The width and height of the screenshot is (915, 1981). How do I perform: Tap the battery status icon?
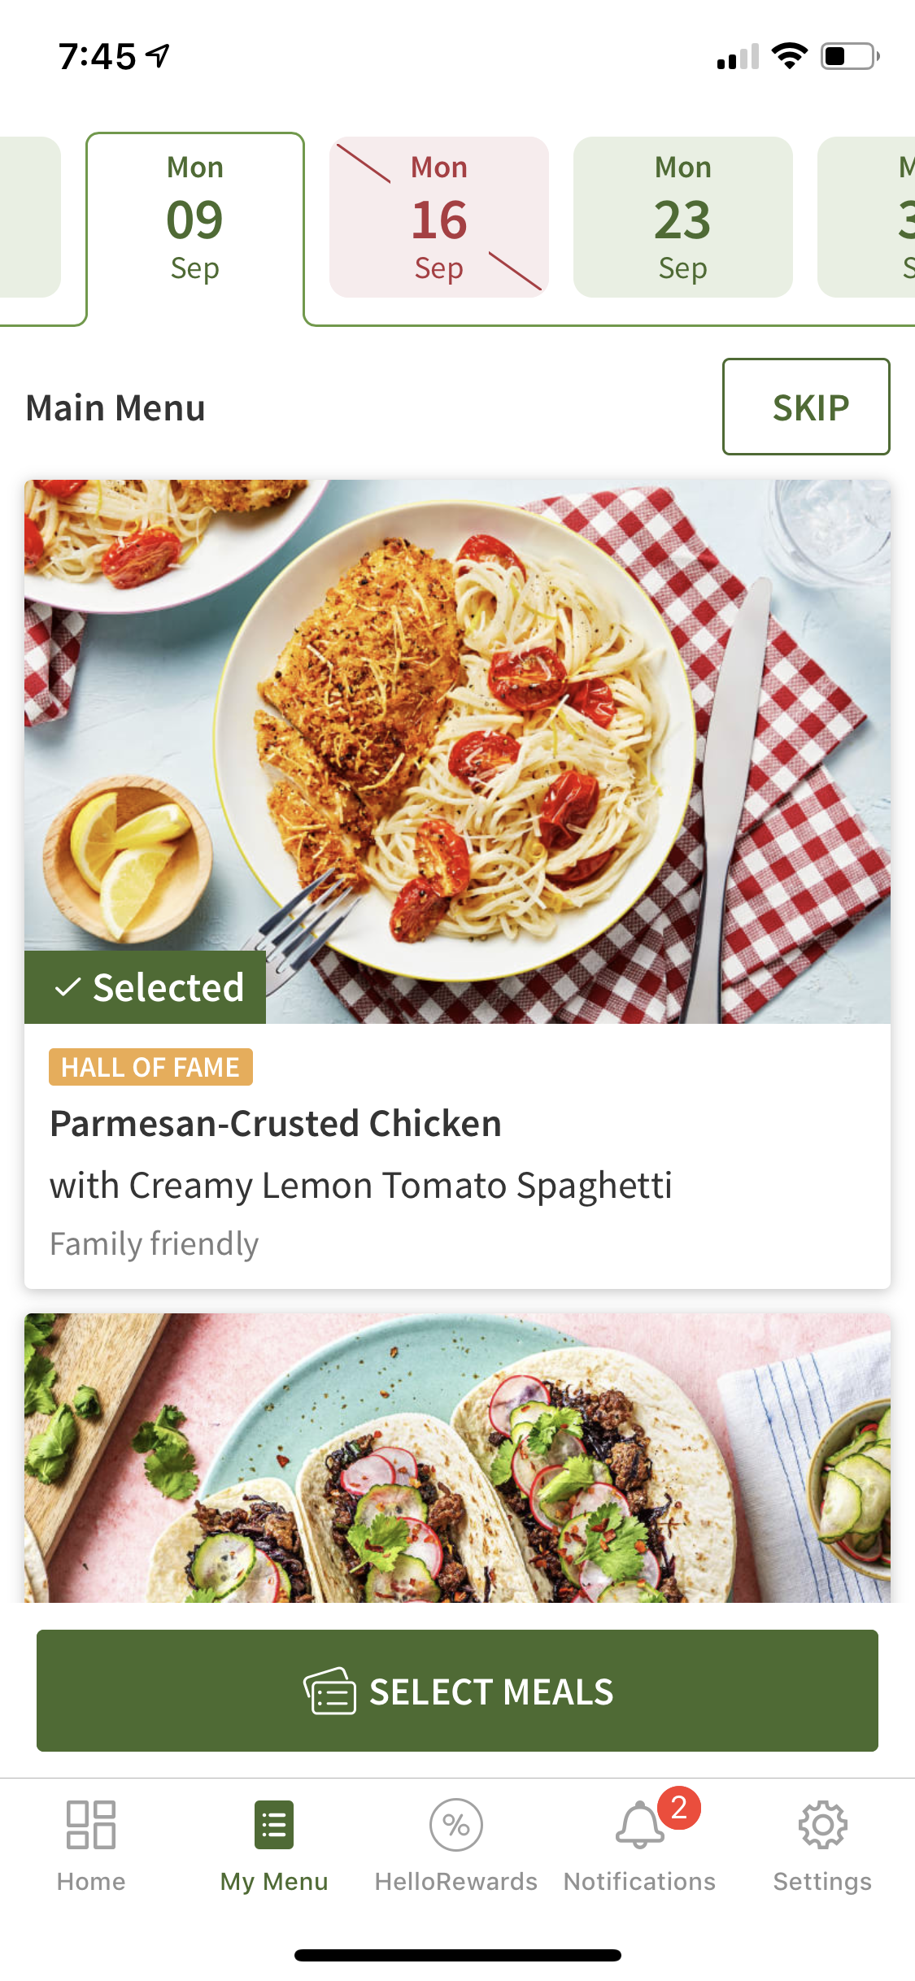pos(849,56)
